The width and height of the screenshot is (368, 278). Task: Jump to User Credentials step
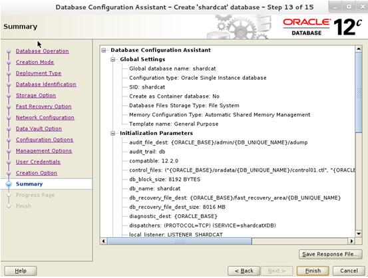pyautogui.click(x=38, y=162)
